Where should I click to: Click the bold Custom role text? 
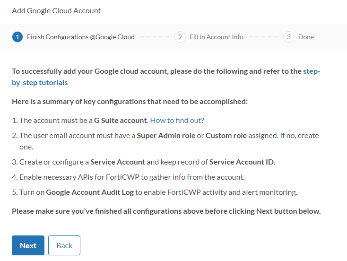[226, 135]
